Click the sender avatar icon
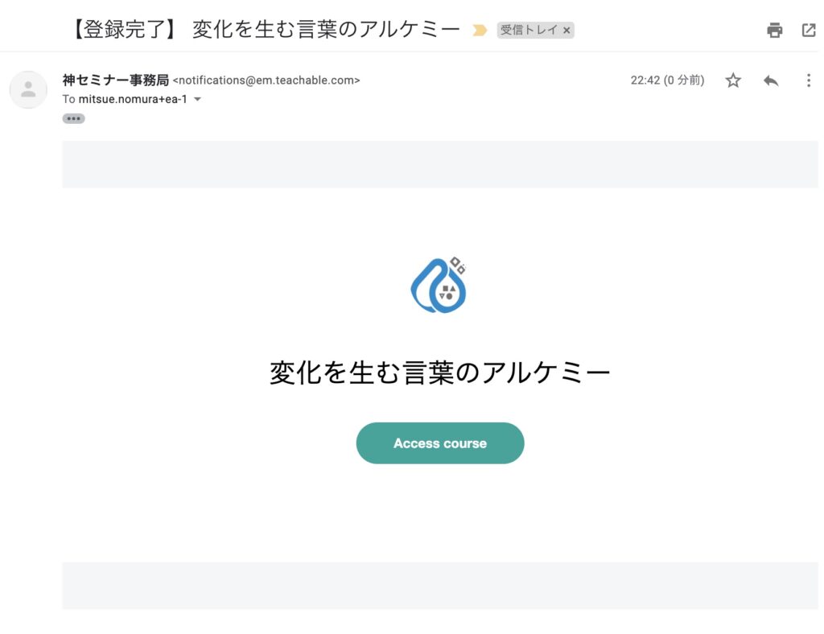This screenshot has height=634, width=824. 28,89
